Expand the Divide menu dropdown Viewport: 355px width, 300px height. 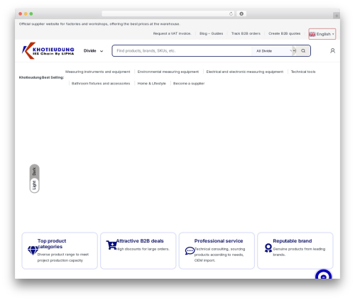click(93, 51)
